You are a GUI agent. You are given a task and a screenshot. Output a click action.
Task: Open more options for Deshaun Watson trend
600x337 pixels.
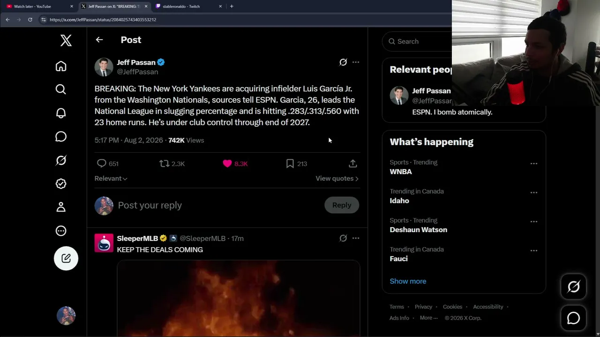[534, 222]
